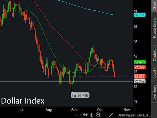Image resolution: width=157 pixels, height=118 pixels.
Task: Click the 95 price axis label
Action: pos(136,42)
